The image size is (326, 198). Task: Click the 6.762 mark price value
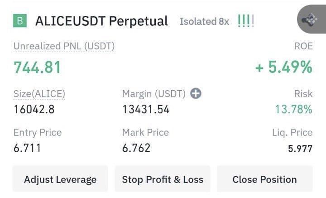[136, 148]
